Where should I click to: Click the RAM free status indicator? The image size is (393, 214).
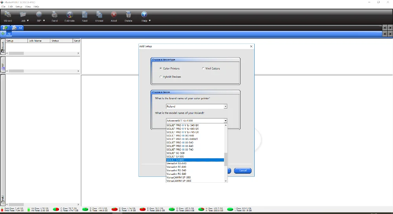13,209
